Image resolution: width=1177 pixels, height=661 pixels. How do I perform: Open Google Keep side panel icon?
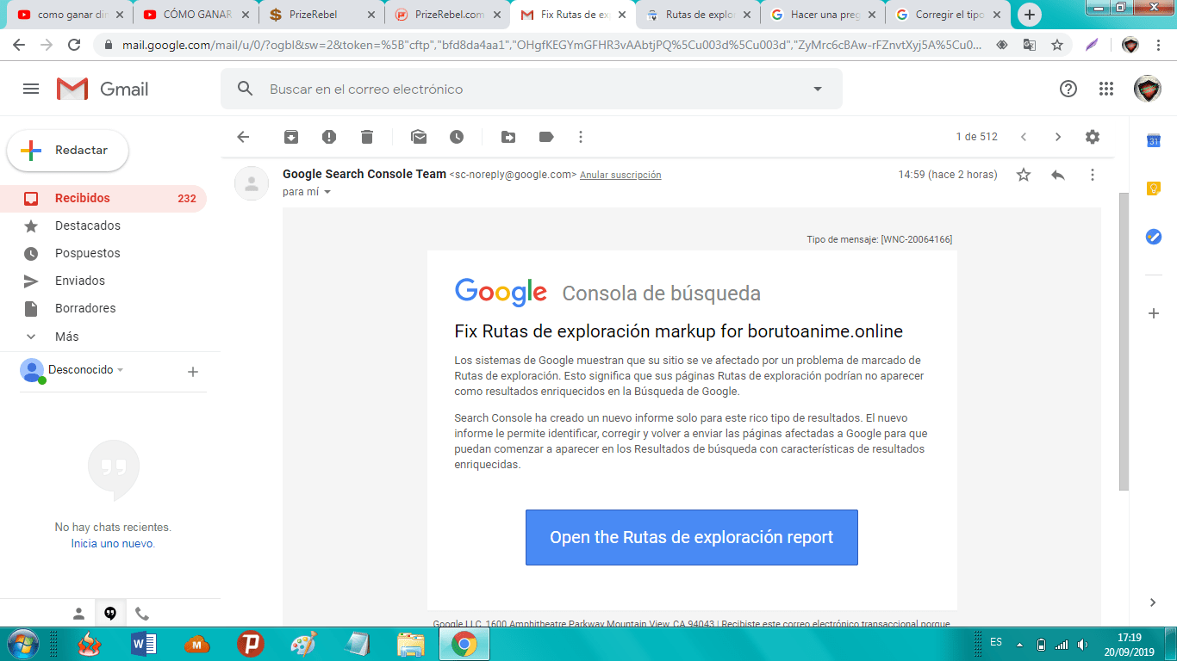(x=1154, y=188)
